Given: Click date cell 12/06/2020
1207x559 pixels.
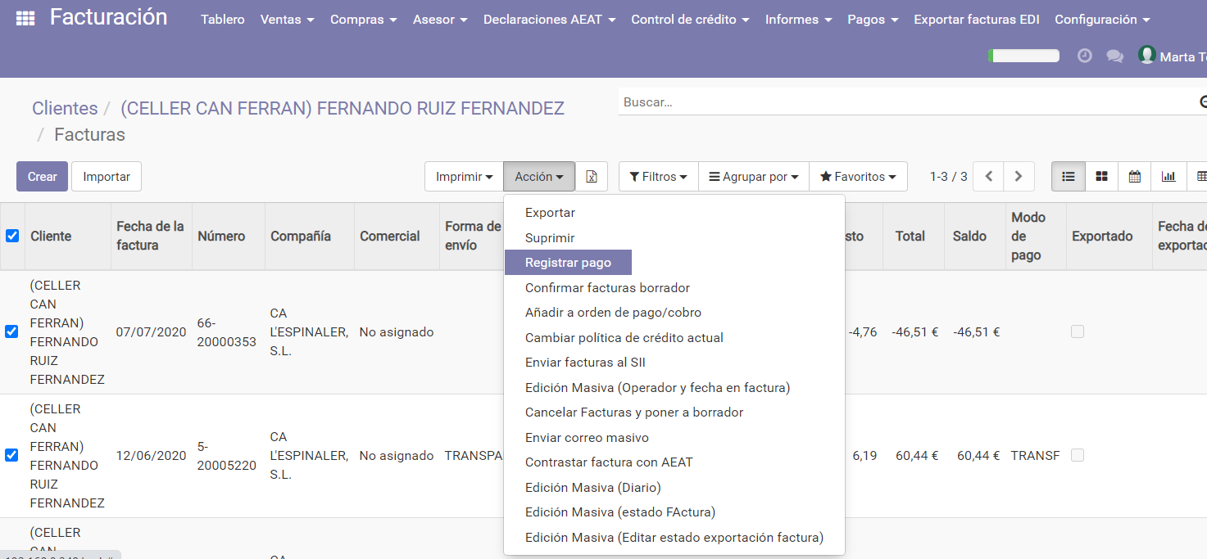Looking at the screenshot, I should [151, 455].
